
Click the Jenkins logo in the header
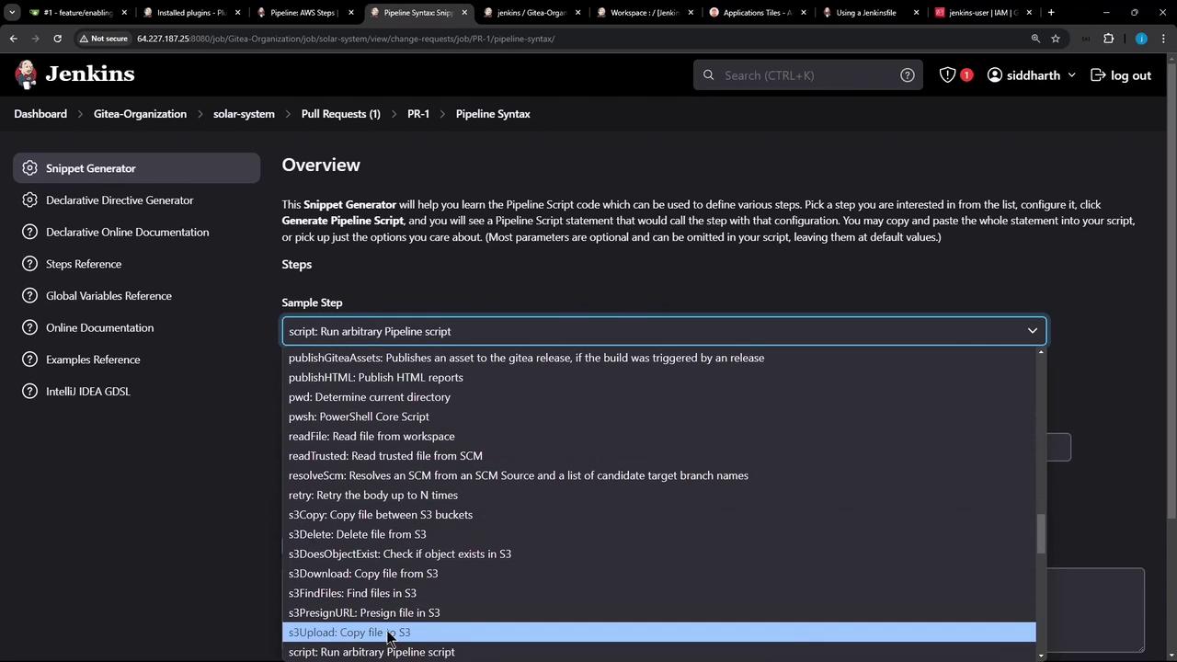click(x=74, y=74)
